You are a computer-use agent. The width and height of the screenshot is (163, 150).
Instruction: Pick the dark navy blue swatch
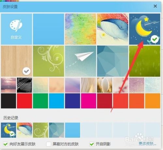73,101
